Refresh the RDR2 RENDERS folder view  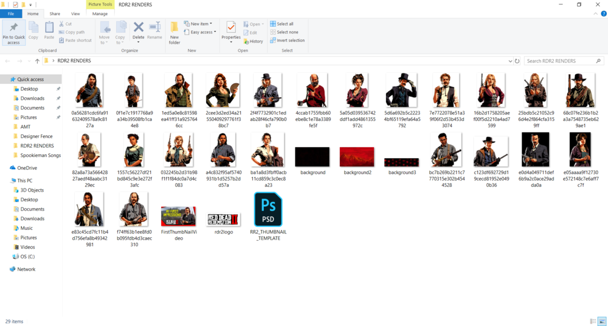[x=517, y=61]
